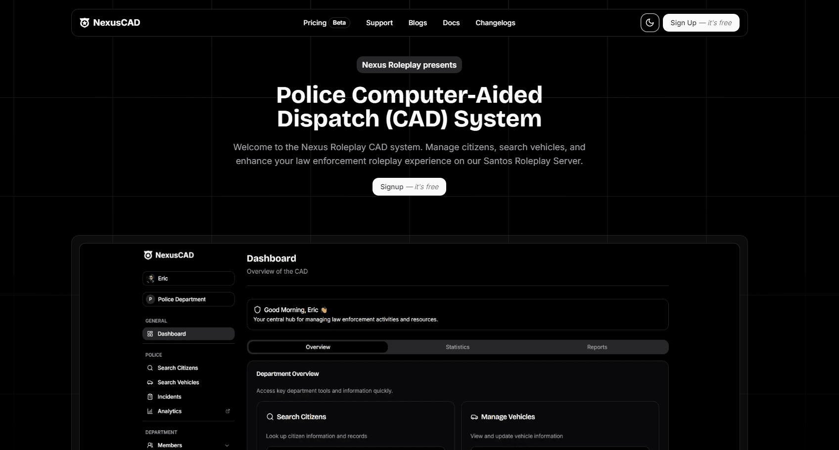This screenshot has width=839, height=450.
Task: Click the DEPARTMENT section label
Action: pyautogui.click(x=161, y=432)
